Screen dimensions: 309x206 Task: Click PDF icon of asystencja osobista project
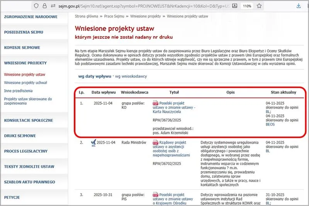[x=156, y=143]
